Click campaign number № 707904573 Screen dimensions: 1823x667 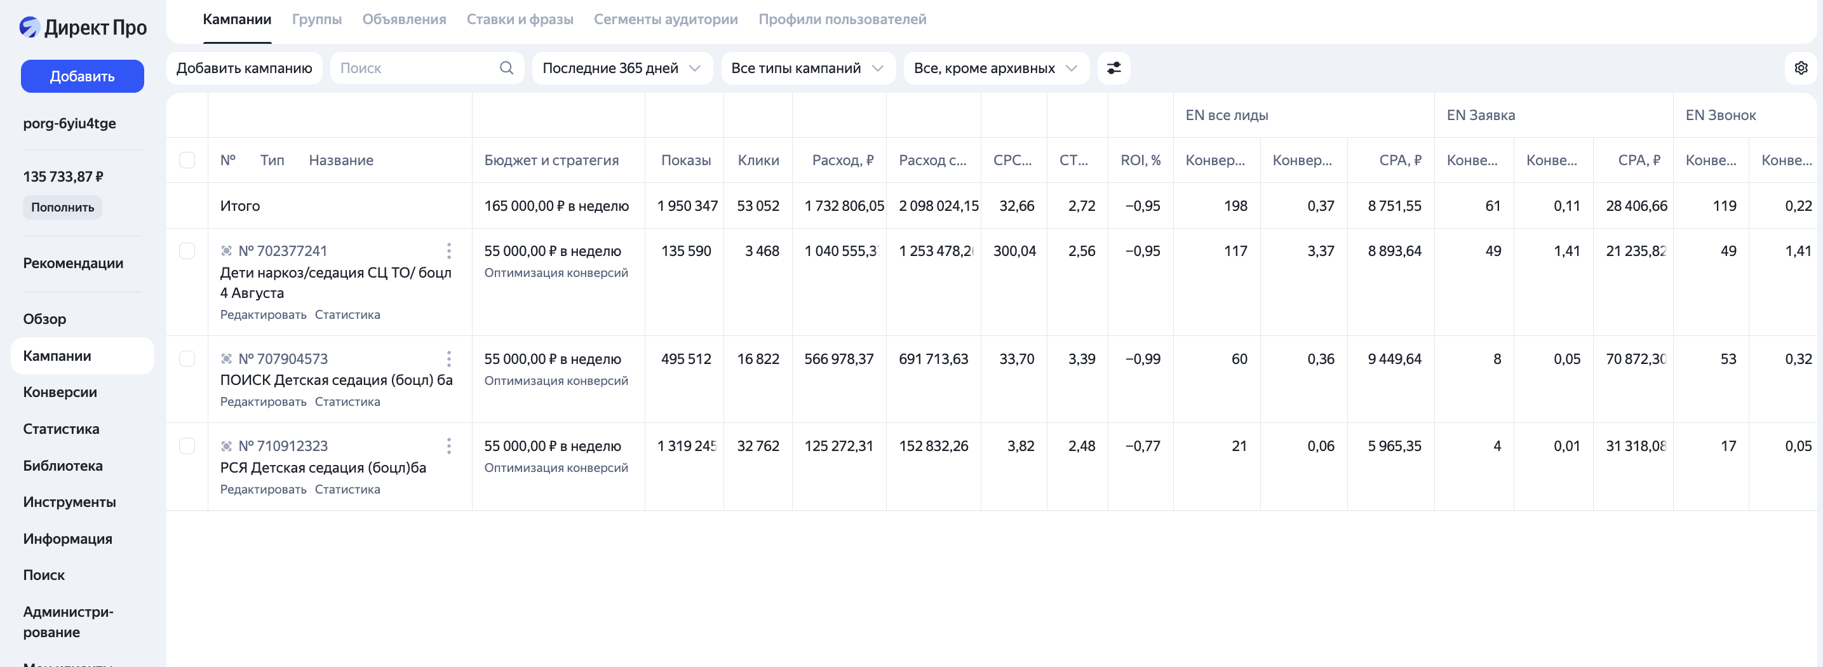coord(283,358)
